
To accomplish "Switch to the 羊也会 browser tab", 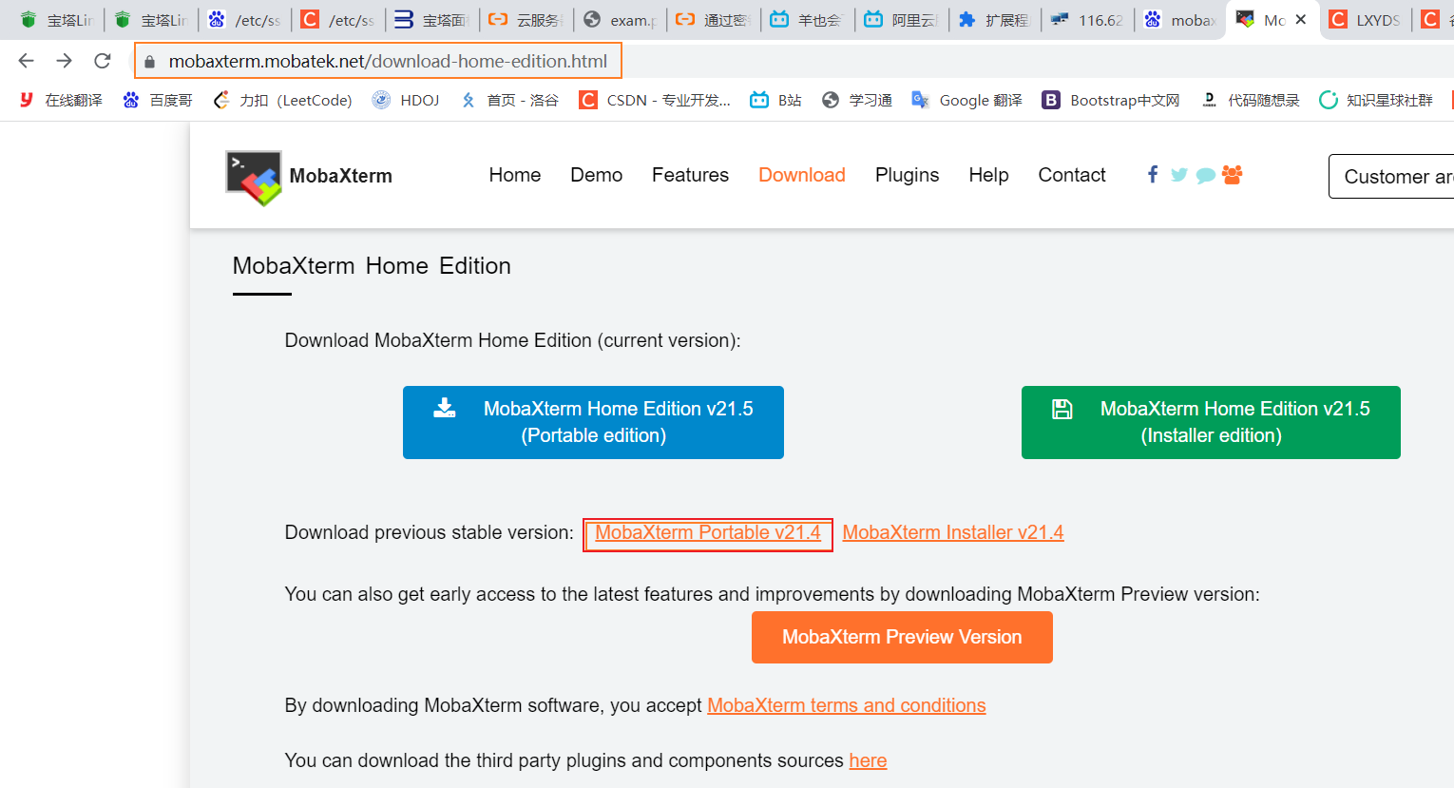I will (808, 20).
